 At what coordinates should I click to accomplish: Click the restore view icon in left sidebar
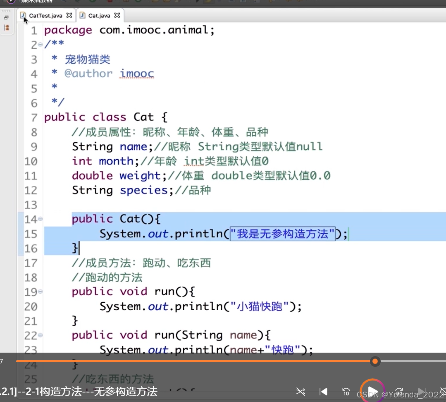(6, 18)
